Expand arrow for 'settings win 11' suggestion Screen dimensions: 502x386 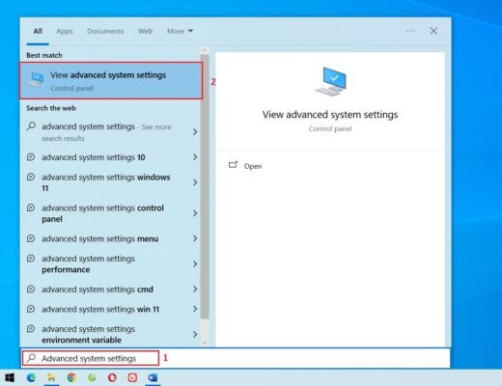coord(195,309)
